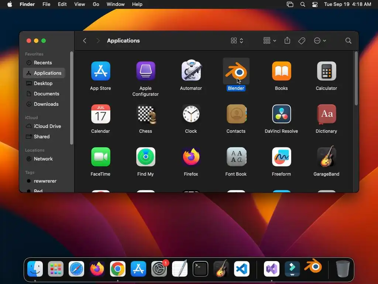Click the Share toolbar icon
This screenshot has width=378, height=284.
click(x=287, y=40)
